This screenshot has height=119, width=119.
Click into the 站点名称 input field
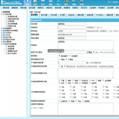[72, 24]
